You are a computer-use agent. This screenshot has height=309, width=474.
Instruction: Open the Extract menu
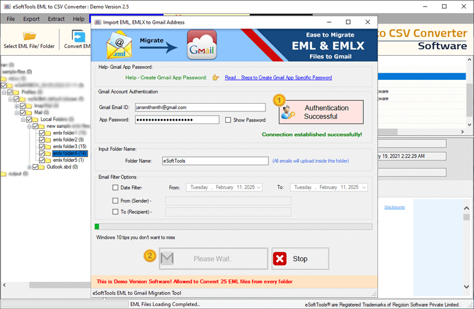pyautogui.click(x=56, y=19)
